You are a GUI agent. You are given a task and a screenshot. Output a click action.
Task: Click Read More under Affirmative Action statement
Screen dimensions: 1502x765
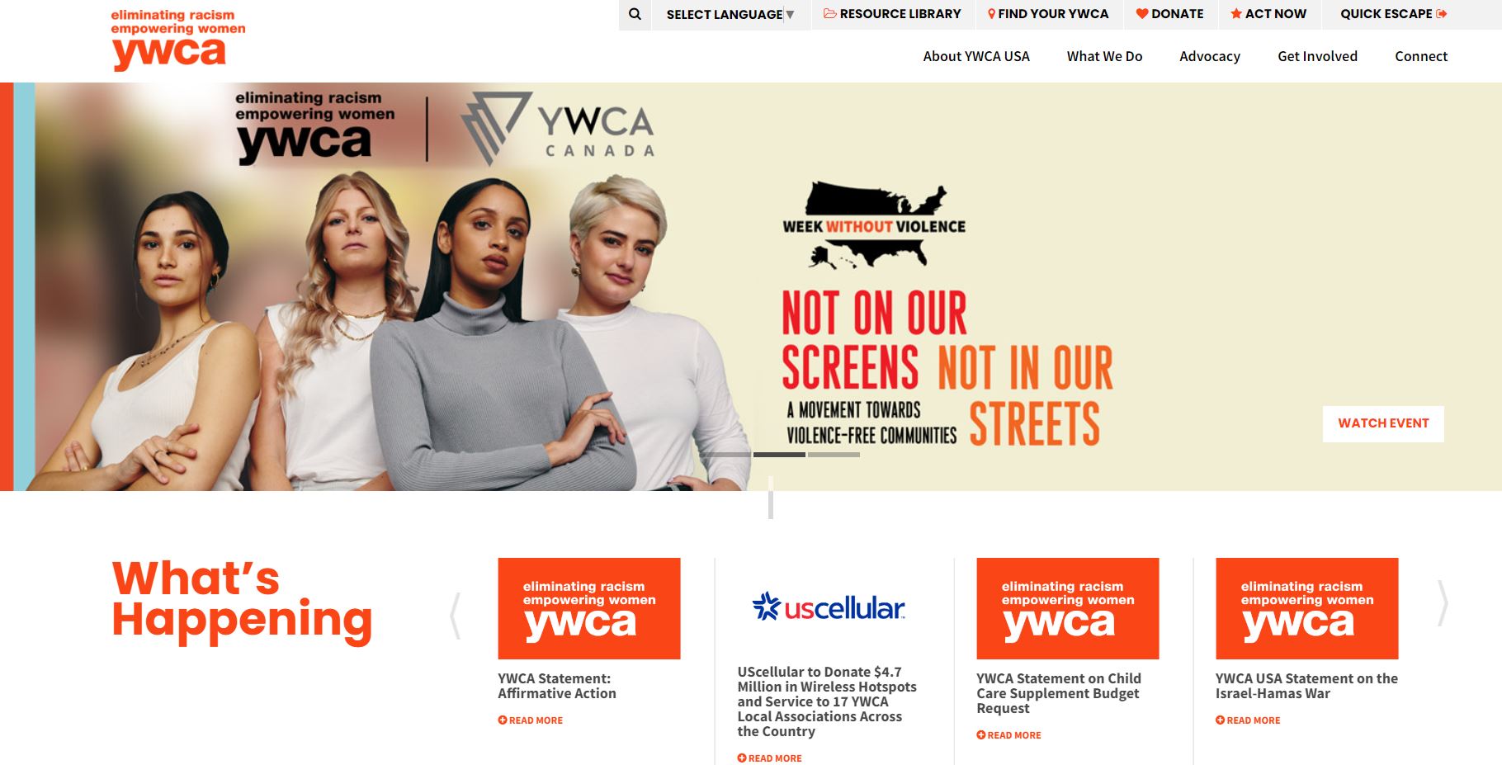[x=531, y=720]
